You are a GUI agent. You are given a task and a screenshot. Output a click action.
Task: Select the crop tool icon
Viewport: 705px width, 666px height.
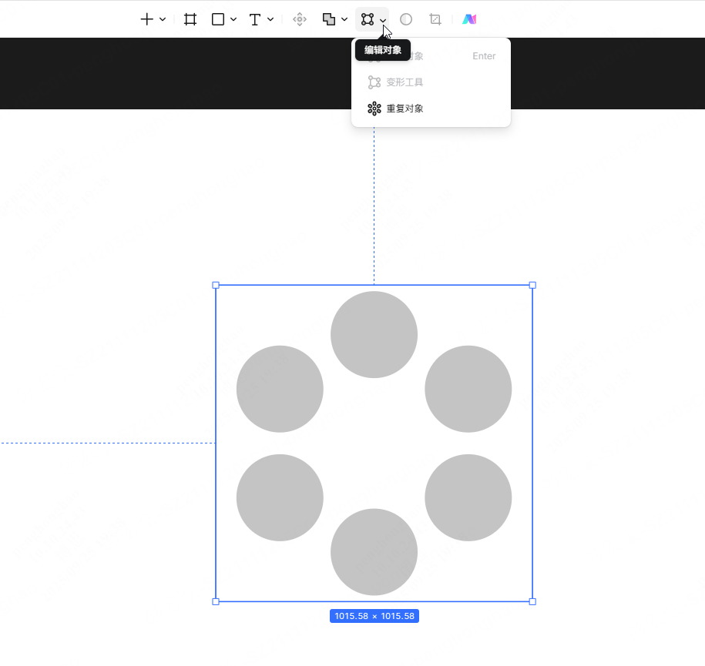(435, 19)
